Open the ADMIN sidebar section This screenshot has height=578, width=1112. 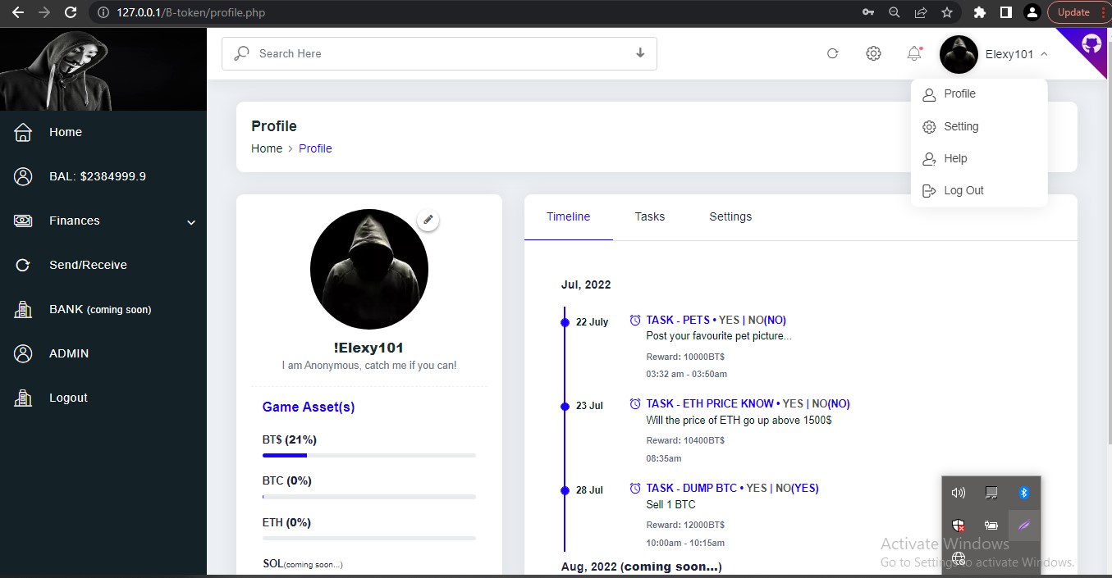23,353
